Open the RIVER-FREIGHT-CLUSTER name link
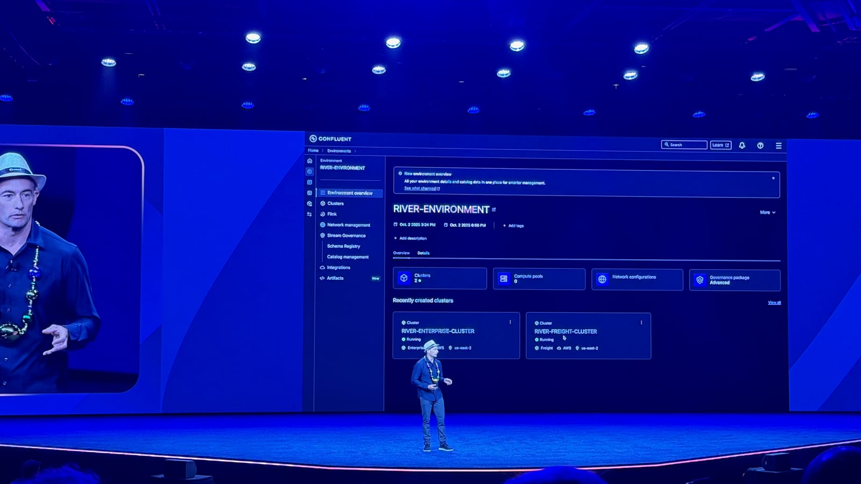861x484 pixels. tap(566, 332)
